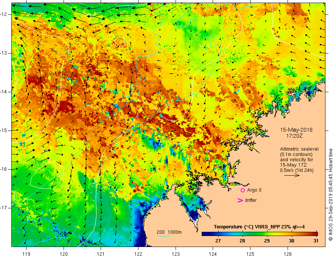Click longitude axis label 124
This screenshot has width=333, height=258.
tap(213, 254)
